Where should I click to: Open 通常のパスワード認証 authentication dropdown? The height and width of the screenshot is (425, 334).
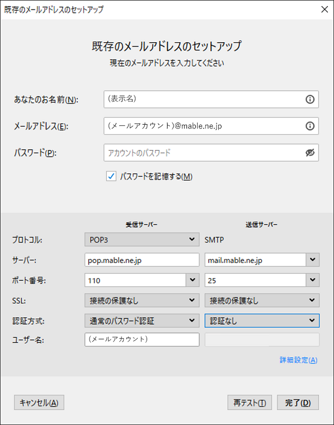142,320
